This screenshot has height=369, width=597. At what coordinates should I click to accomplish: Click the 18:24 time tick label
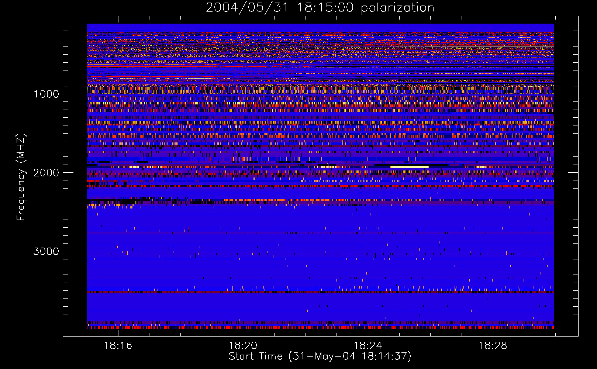(368, 346)
